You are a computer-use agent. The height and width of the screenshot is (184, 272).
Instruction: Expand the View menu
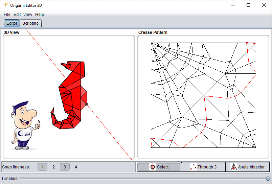[x=28, y=15]
